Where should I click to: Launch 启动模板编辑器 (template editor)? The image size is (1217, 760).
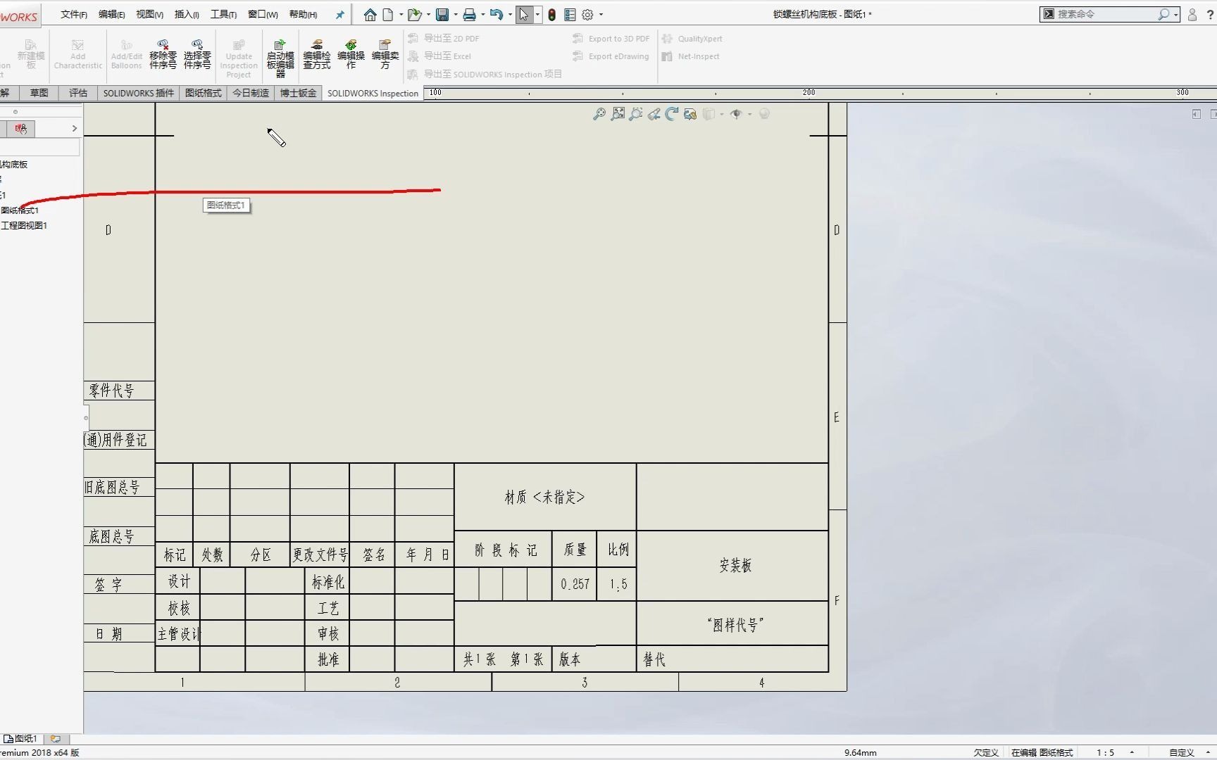point(279,56)
